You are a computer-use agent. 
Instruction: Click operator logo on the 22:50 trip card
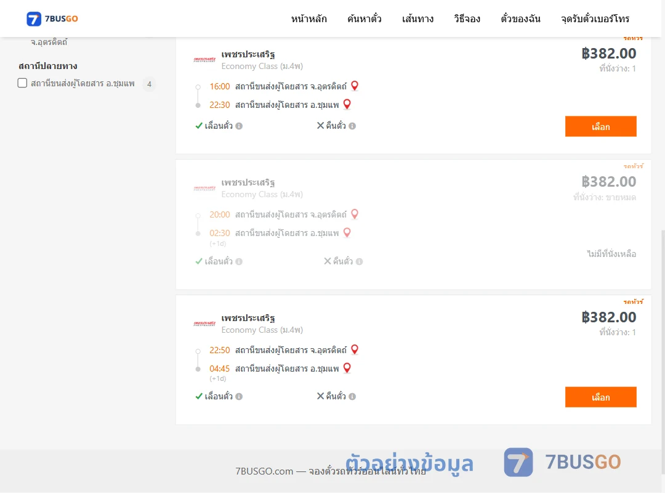[x=204, y=324]
